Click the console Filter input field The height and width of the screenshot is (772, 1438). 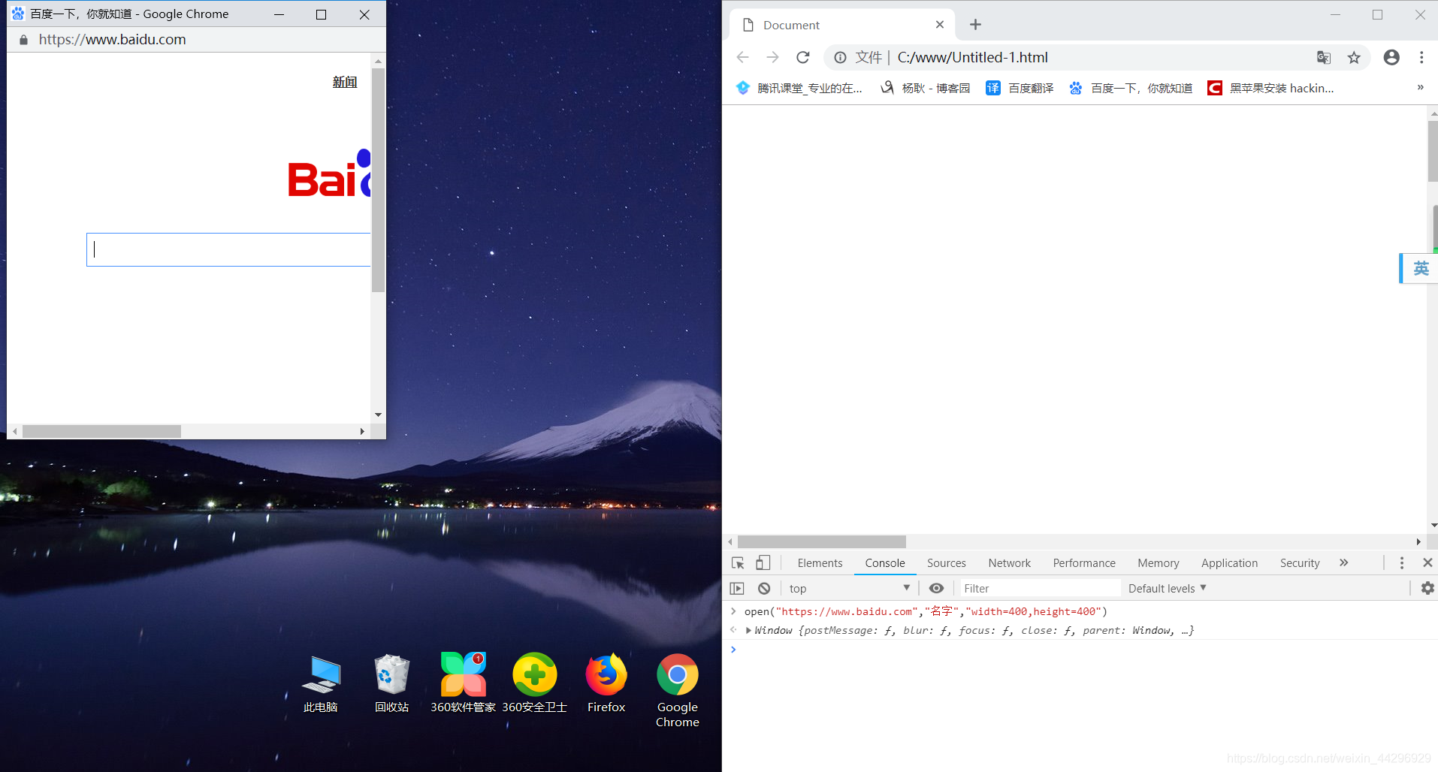point(1041,589)
